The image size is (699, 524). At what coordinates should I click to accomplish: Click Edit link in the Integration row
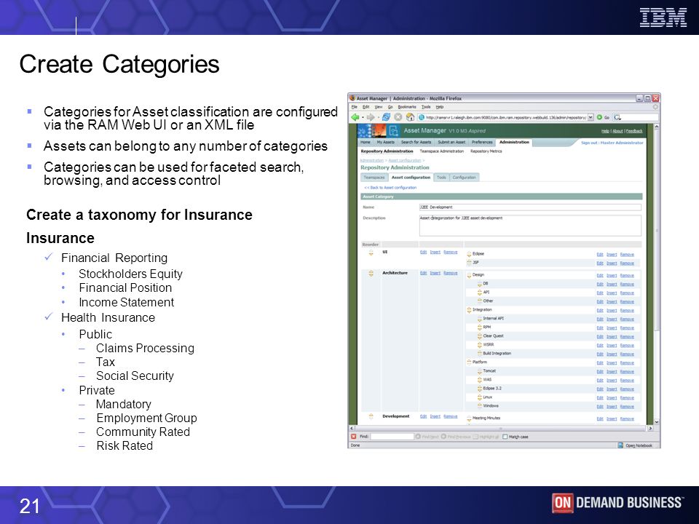pos(600,311)
